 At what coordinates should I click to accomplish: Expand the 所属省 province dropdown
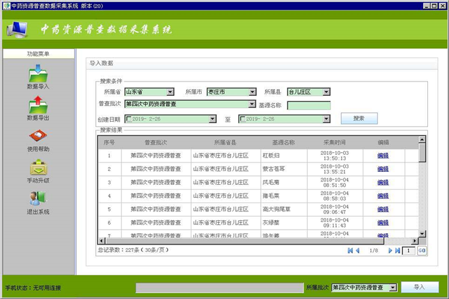pos(170,92)
